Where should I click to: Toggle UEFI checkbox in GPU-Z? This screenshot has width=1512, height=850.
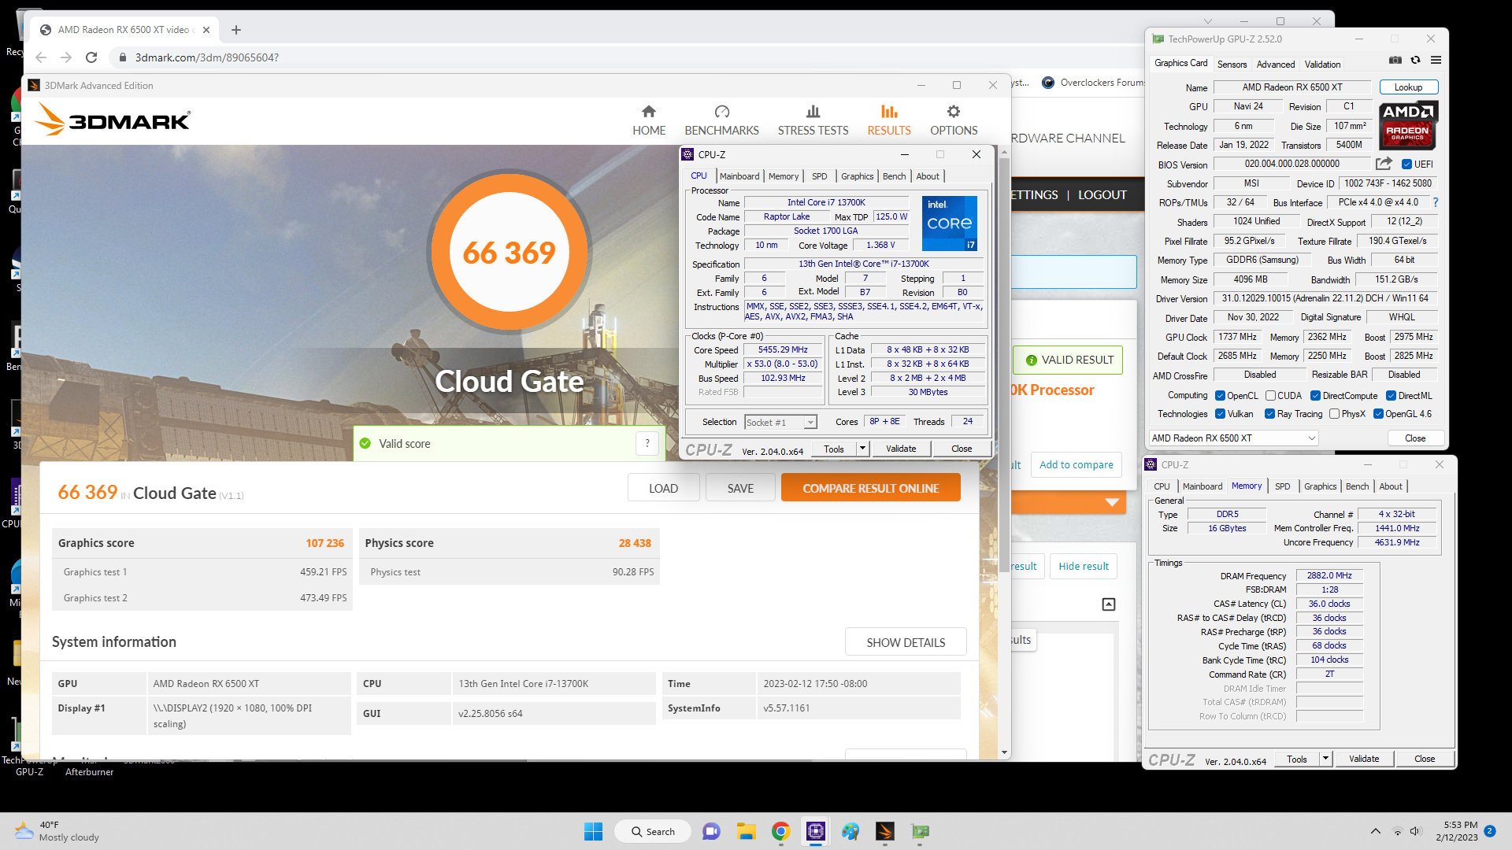[x=1406, y=164]
